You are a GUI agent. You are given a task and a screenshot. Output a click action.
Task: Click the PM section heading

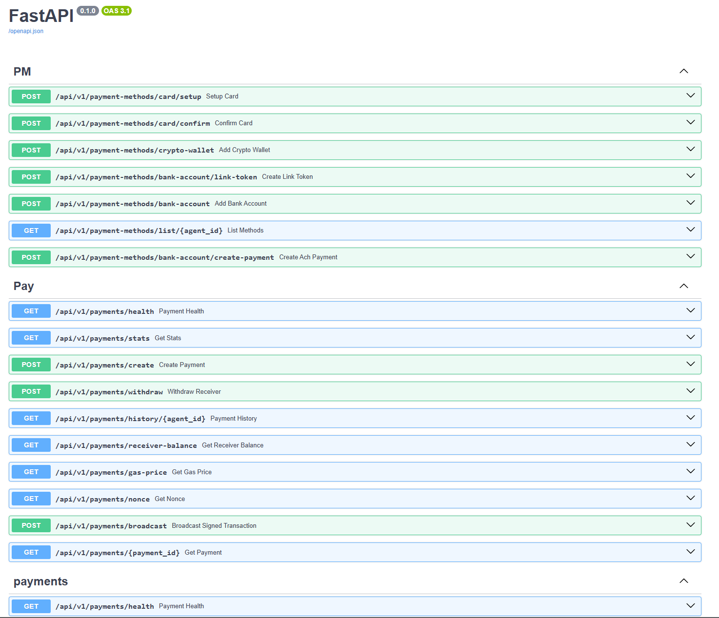click(x=22, y=71)
